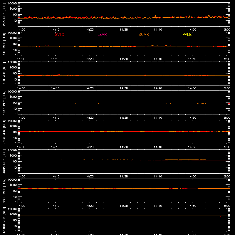Image resolution: width=235 pixels, height=235 pixels.
Task: Click 14:50 time label under 610 MHz plot
Action: tap(192, 88)
